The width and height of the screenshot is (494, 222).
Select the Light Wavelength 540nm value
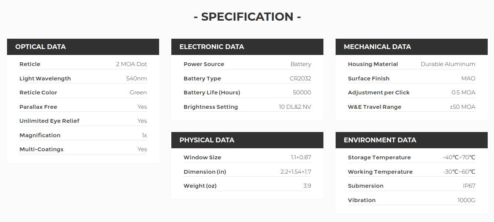(x=137, y=79)
